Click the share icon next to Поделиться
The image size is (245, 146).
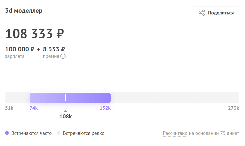(201, 13)
